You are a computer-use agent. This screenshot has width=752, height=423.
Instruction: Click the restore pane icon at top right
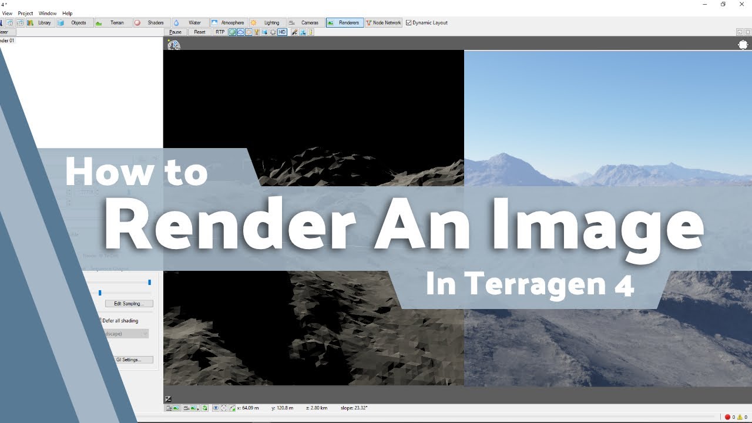pos(740,32)
